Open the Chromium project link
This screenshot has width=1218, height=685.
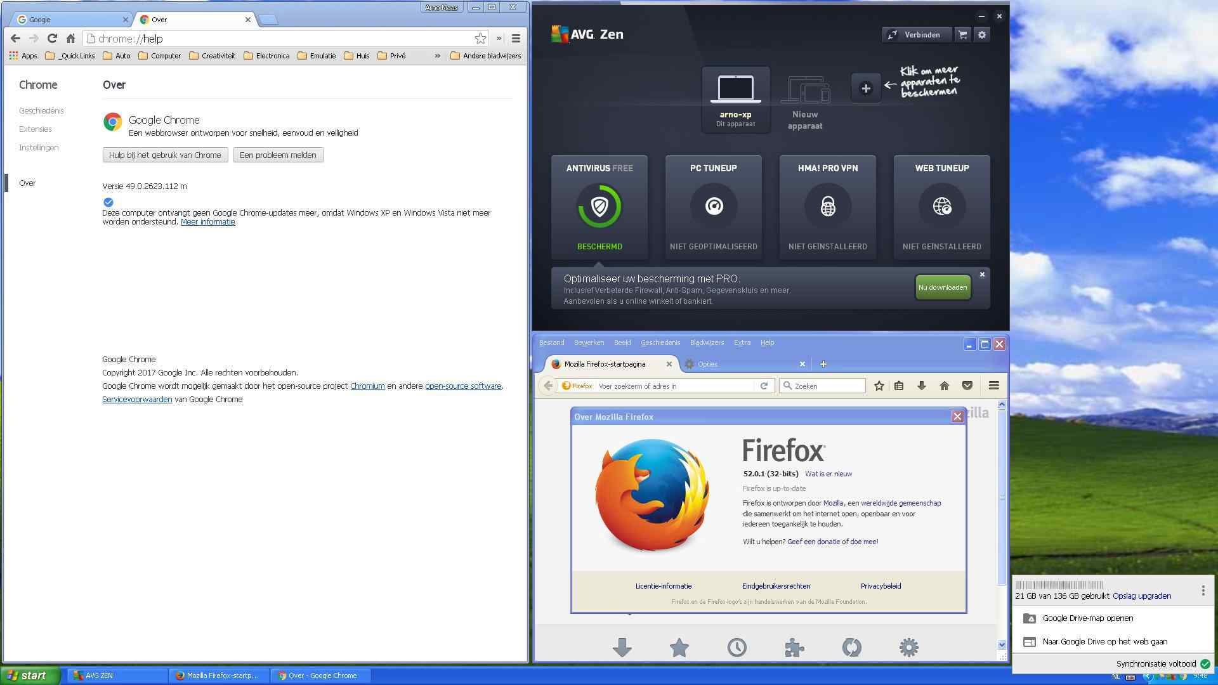[x=367, y=386]
